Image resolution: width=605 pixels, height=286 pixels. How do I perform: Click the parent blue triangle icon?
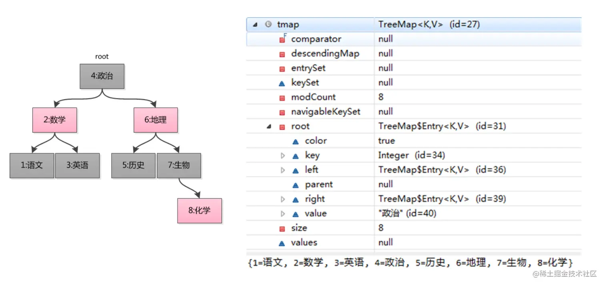click(296, 185)
